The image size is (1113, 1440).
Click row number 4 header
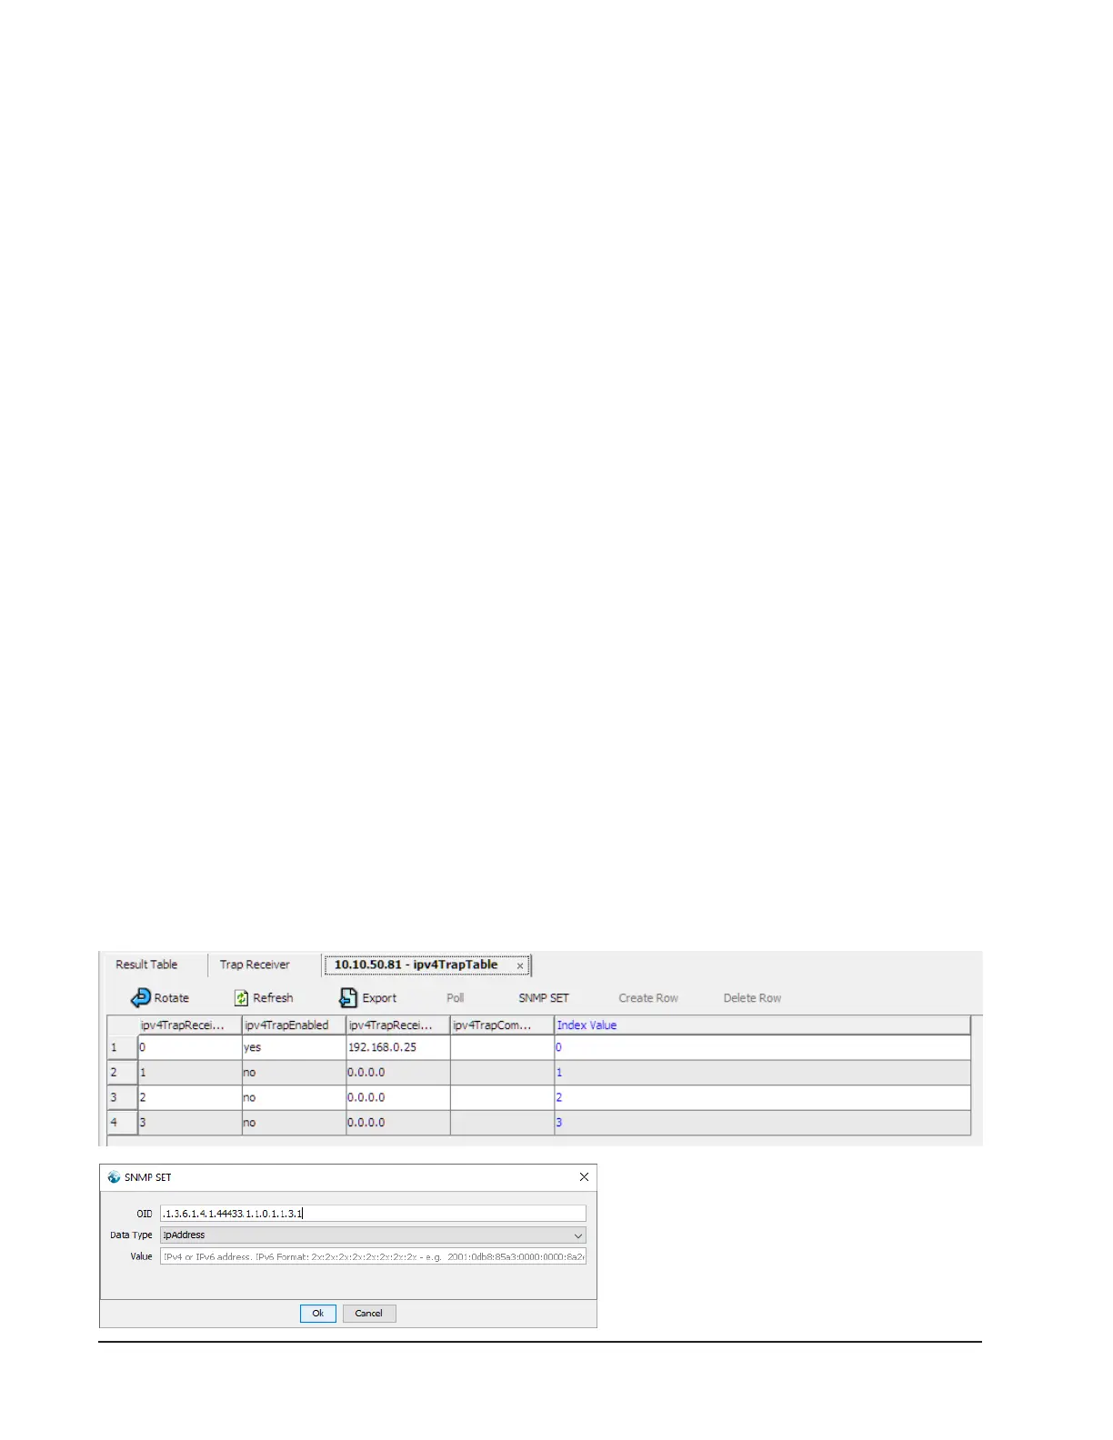[x=122, y=1123]
